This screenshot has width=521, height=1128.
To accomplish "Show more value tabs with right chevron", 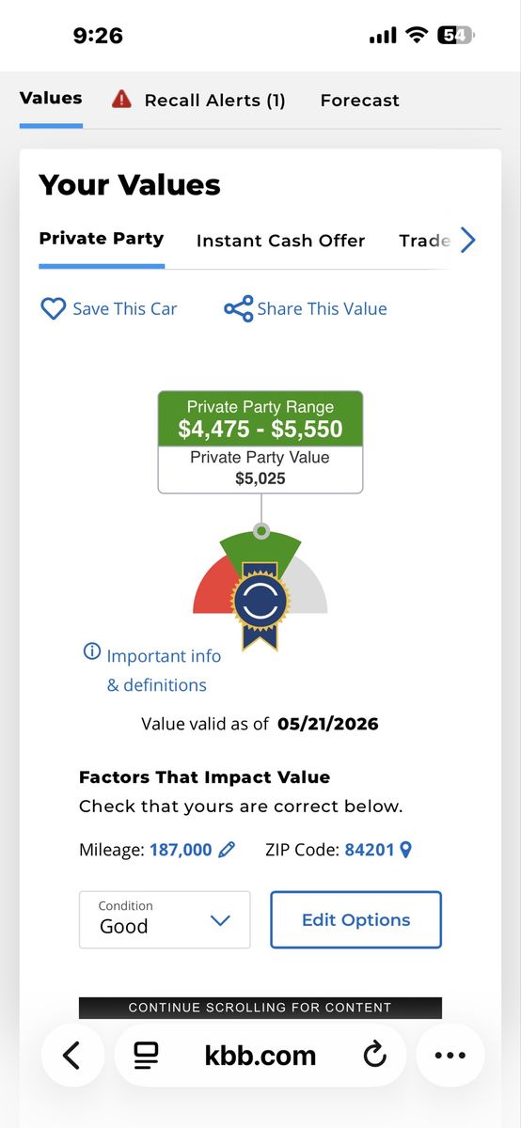I will point(468,241).
